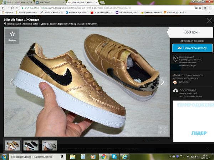The height and width of the screenshot is (160, 214).
Task: Open the 'Женская одежда' bookmark
Action: (102, 12)
